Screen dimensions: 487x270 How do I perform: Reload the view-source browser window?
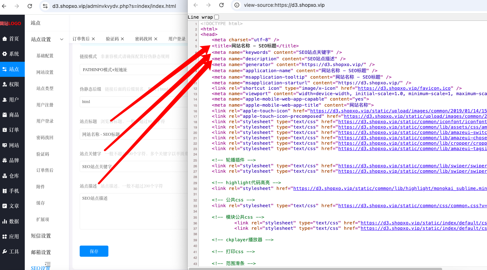[x=221, y=5]
